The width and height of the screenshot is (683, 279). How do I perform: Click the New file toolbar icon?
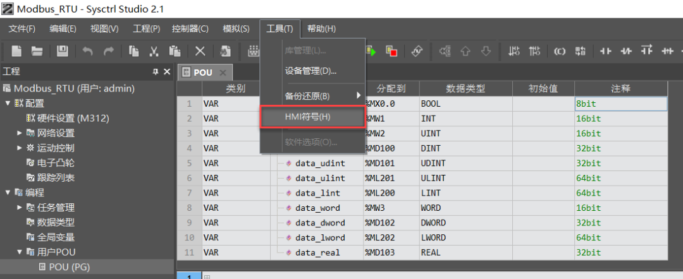[x=16, y=51]
